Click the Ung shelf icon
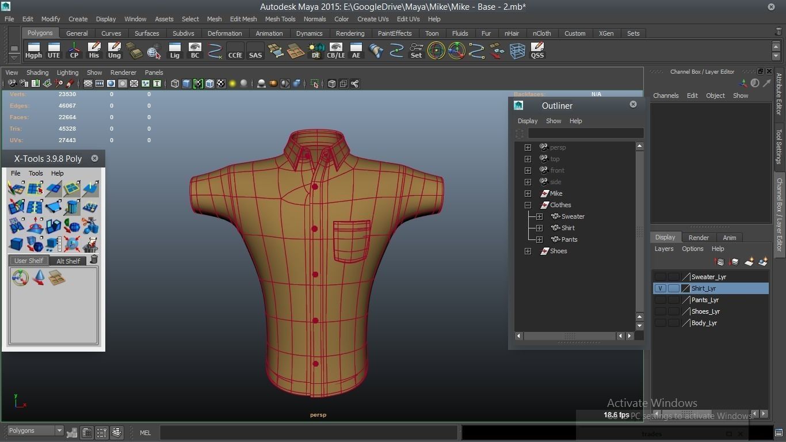 [114, 51]
